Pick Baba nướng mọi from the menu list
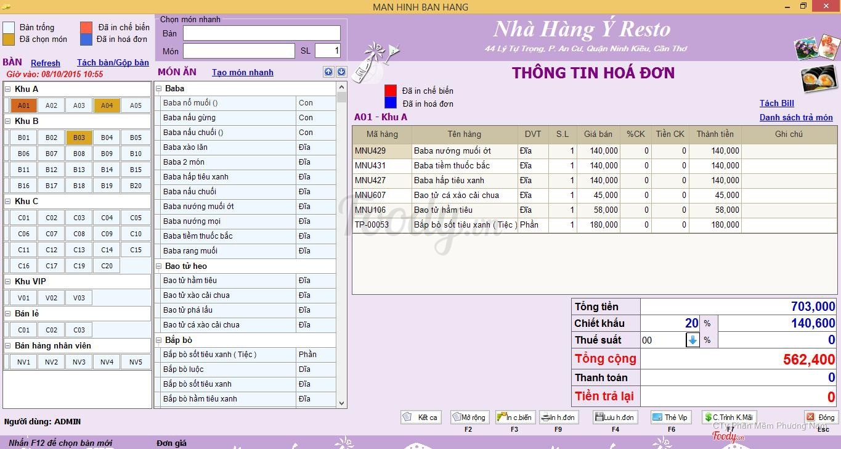This screenshot has width=841, height=449. (x=192, y=221)
